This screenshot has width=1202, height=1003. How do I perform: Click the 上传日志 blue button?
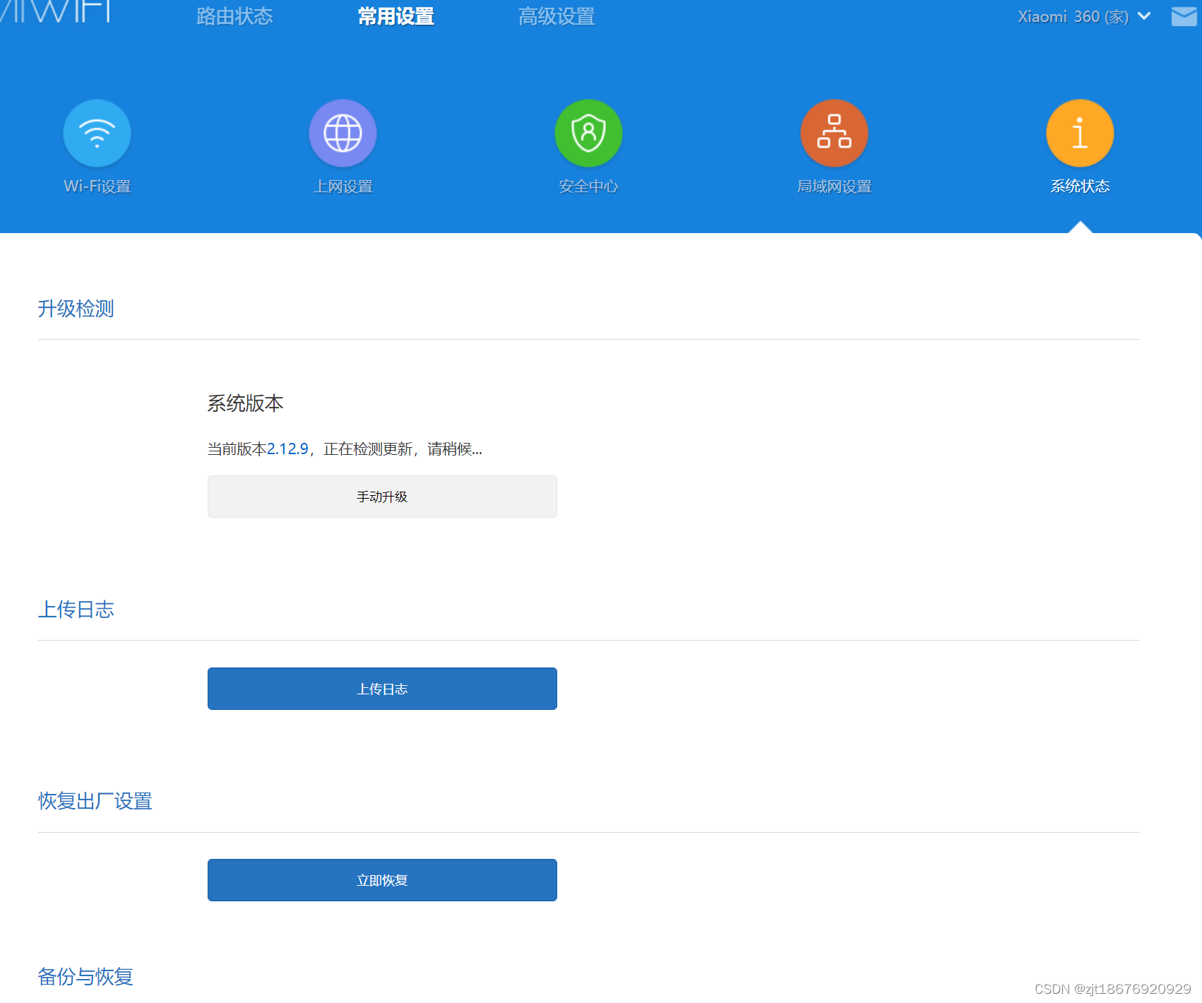click(382, 689)
